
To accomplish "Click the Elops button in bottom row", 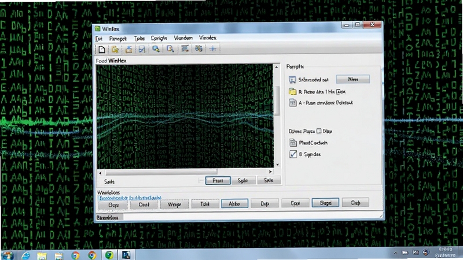I will 113,205.
